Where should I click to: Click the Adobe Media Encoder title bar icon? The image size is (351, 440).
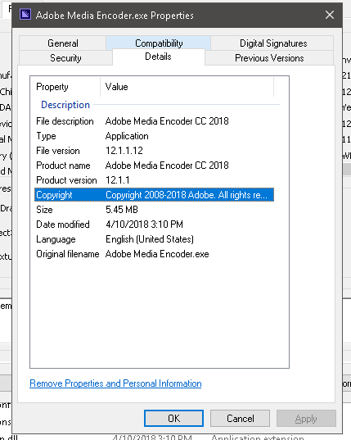point(25,15)
